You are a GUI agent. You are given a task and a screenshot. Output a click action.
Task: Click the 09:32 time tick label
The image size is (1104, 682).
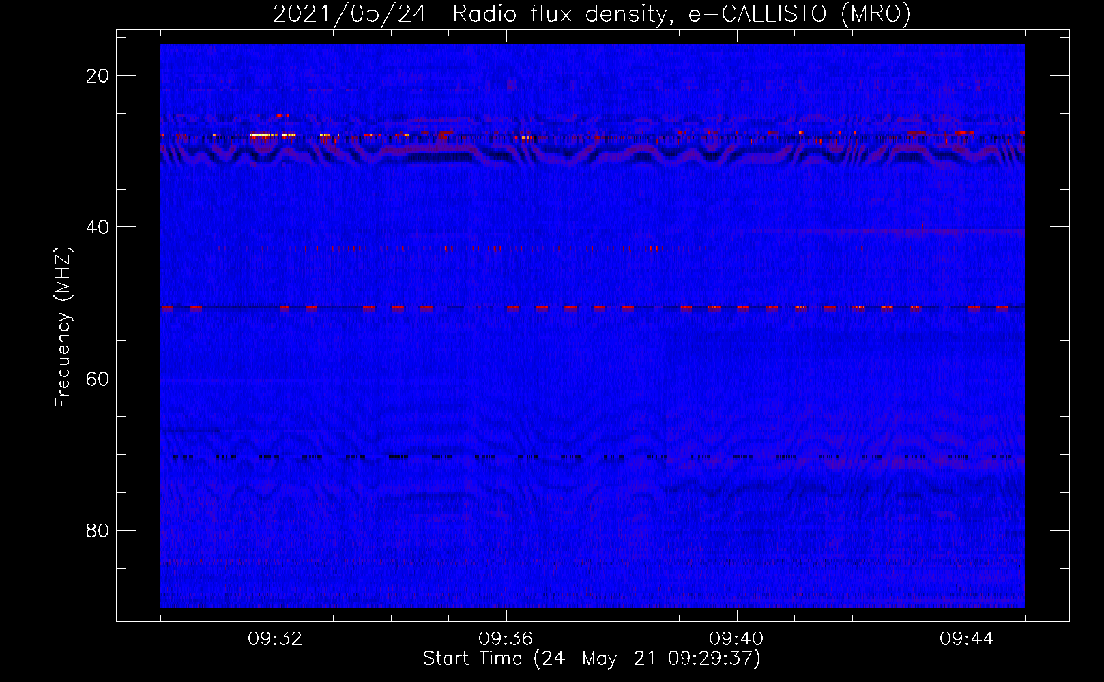[276, 639]
